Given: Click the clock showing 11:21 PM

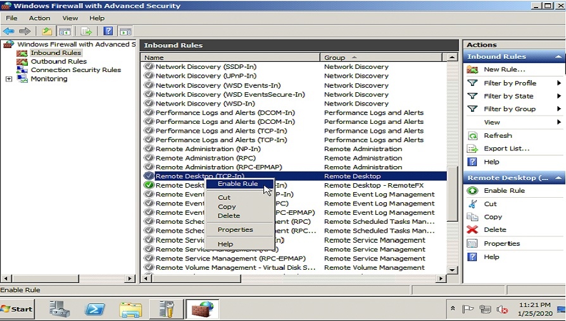Looking at the screenshot, I should pyautogui.click(x=534, y=305).
